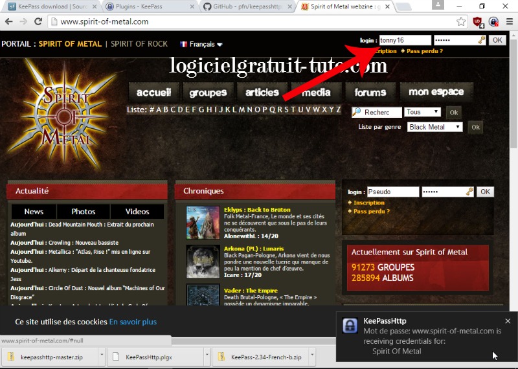Select the Videos tab in Actualité
Image resolution: width=518 pixels, height=369 pixels.
pos(137,212)
